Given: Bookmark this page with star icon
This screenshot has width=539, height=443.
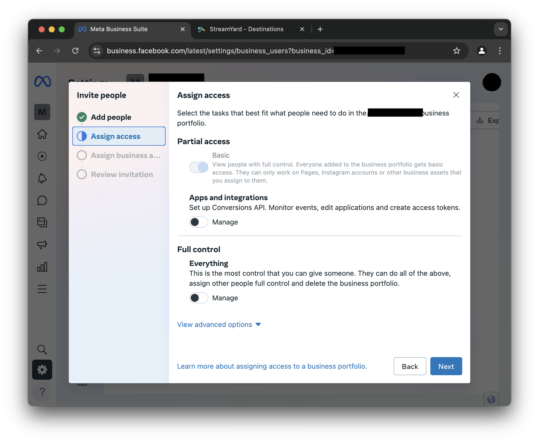Looking at the screenshot, I should (456, 51).
